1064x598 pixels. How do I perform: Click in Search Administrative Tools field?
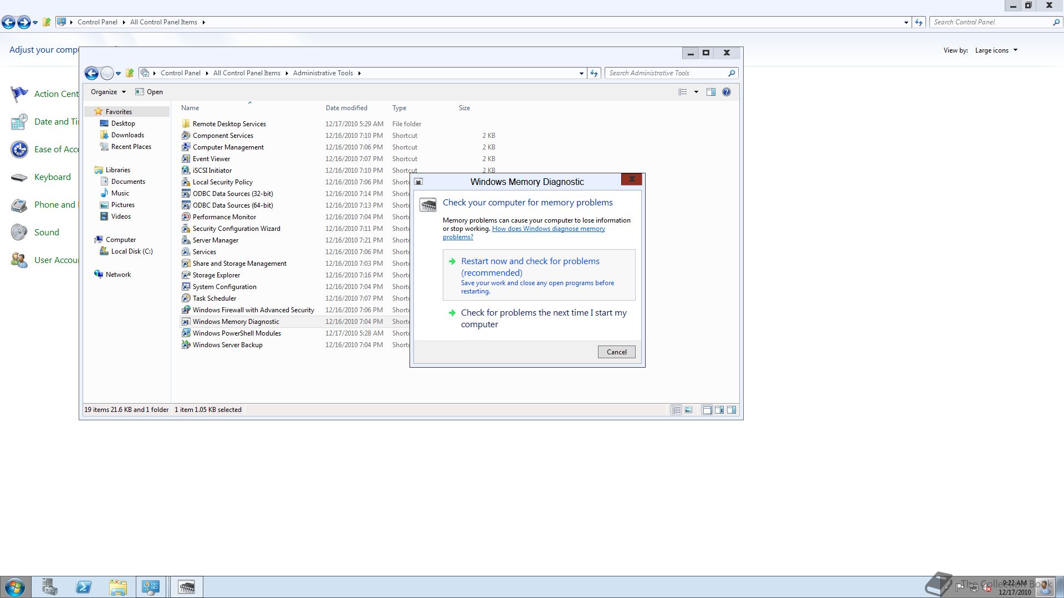tap(667, 73)
